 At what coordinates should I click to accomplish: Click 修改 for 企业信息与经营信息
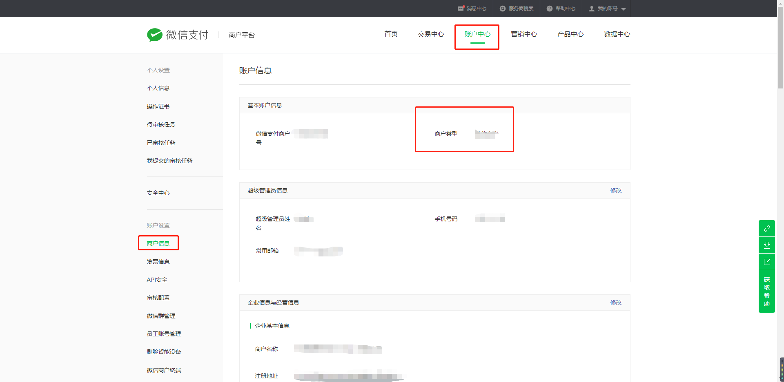click(616, 303)
